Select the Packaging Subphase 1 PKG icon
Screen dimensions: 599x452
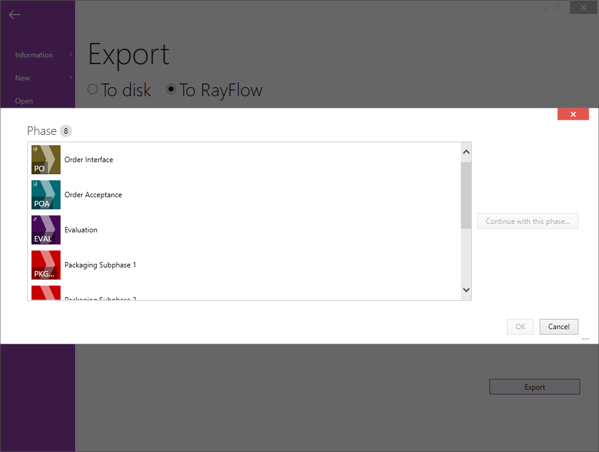click(x=46, y=265)
